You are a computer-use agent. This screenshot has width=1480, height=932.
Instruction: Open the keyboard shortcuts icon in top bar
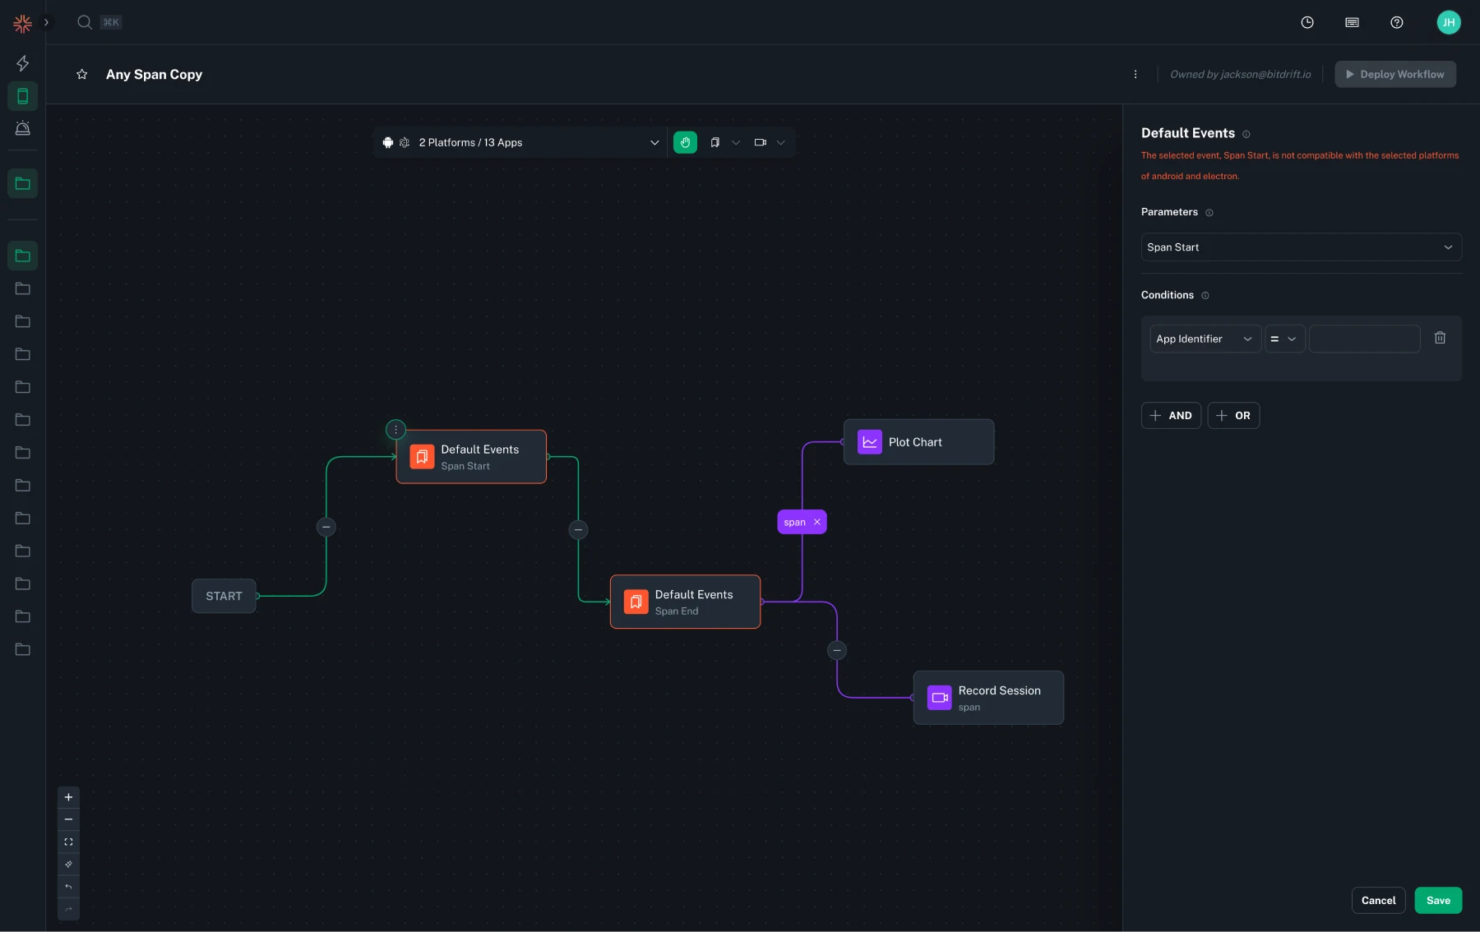(x=1352, y=22)
